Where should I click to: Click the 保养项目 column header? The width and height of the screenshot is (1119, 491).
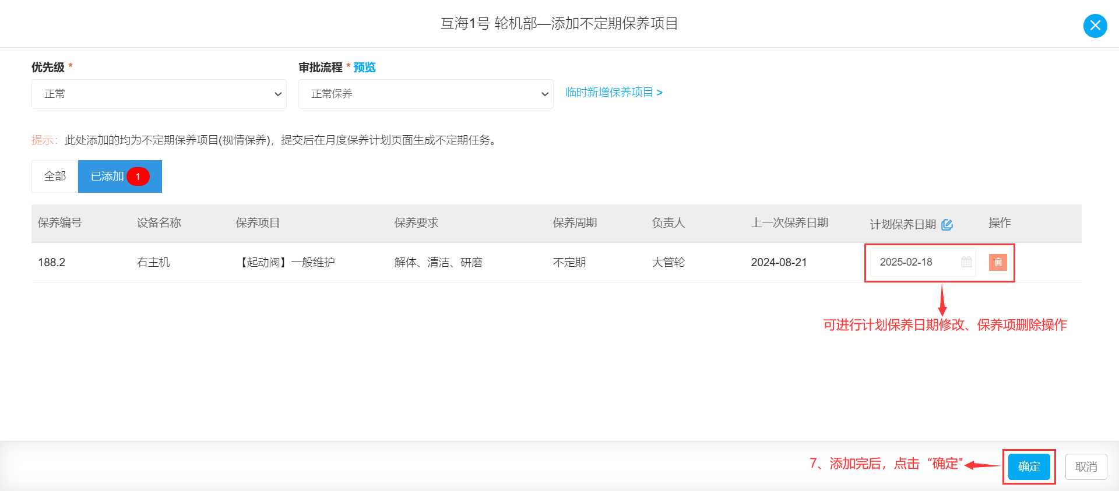pos(258,223)
